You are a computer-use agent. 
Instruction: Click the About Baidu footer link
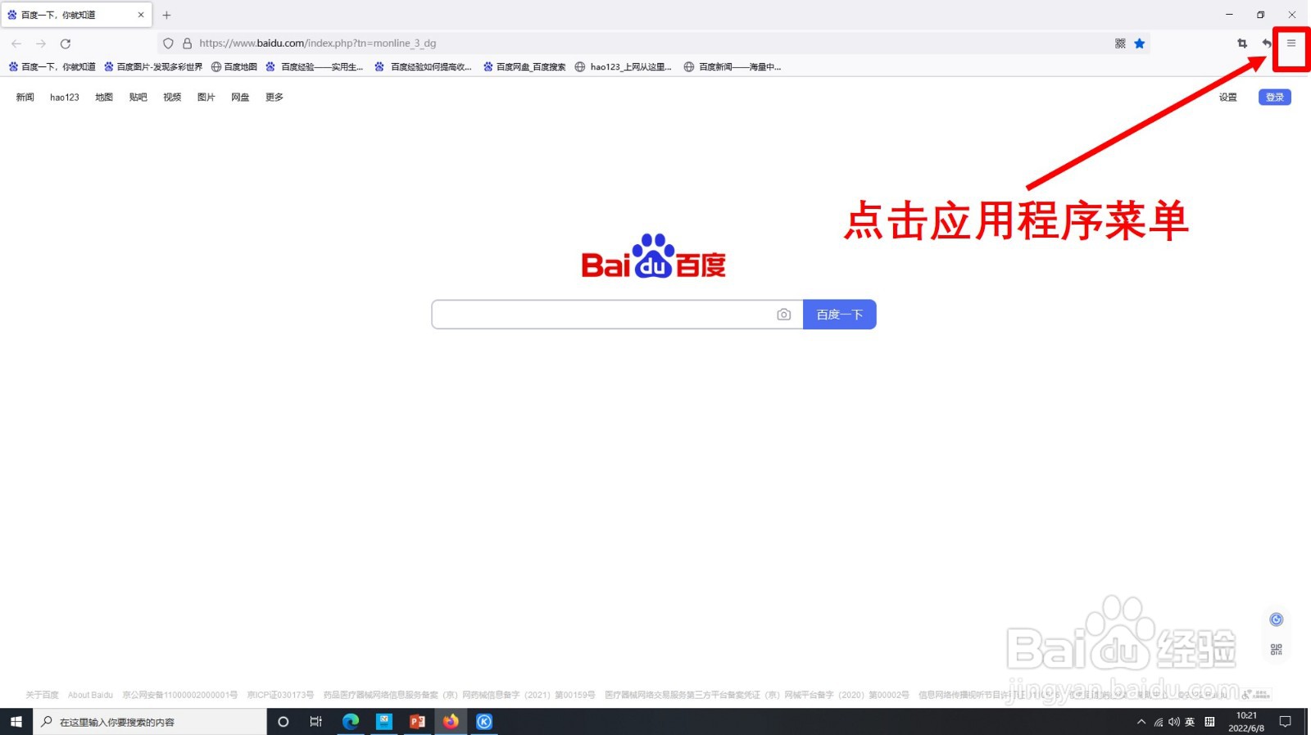[x=90, y=695]
